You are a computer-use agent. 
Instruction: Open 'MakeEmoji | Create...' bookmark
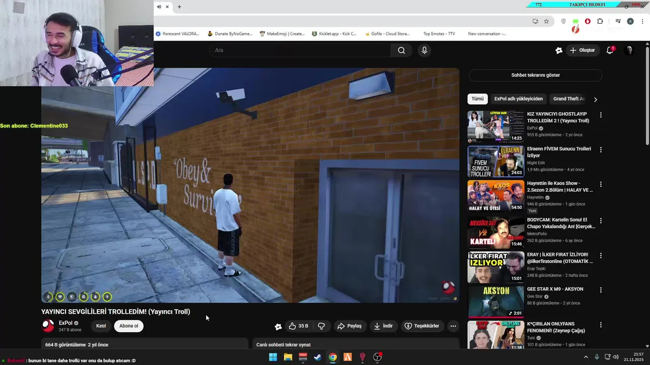[x=282, y=34]
